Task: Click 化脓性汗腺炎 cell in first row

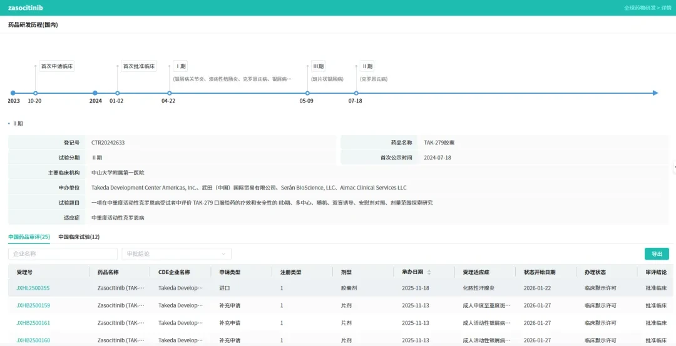Action: point(479,288)
